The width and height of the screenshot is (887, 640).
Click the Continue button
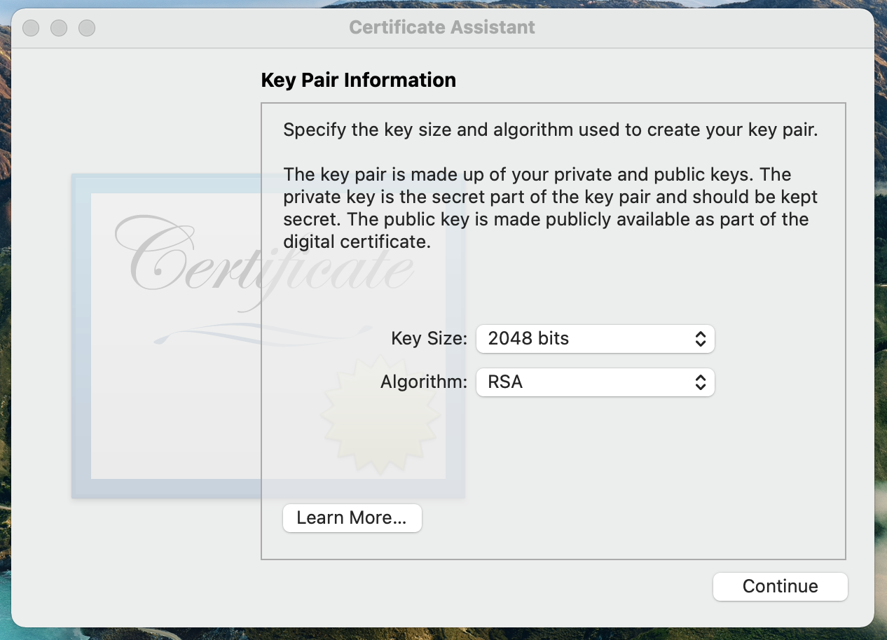tap(780, 586)
